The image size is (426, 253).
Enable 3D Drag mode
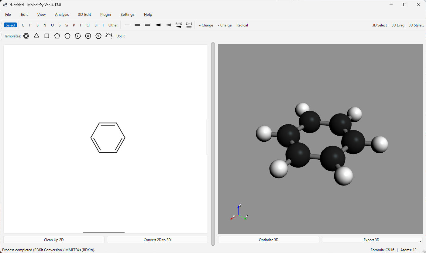tap(398, 25)
